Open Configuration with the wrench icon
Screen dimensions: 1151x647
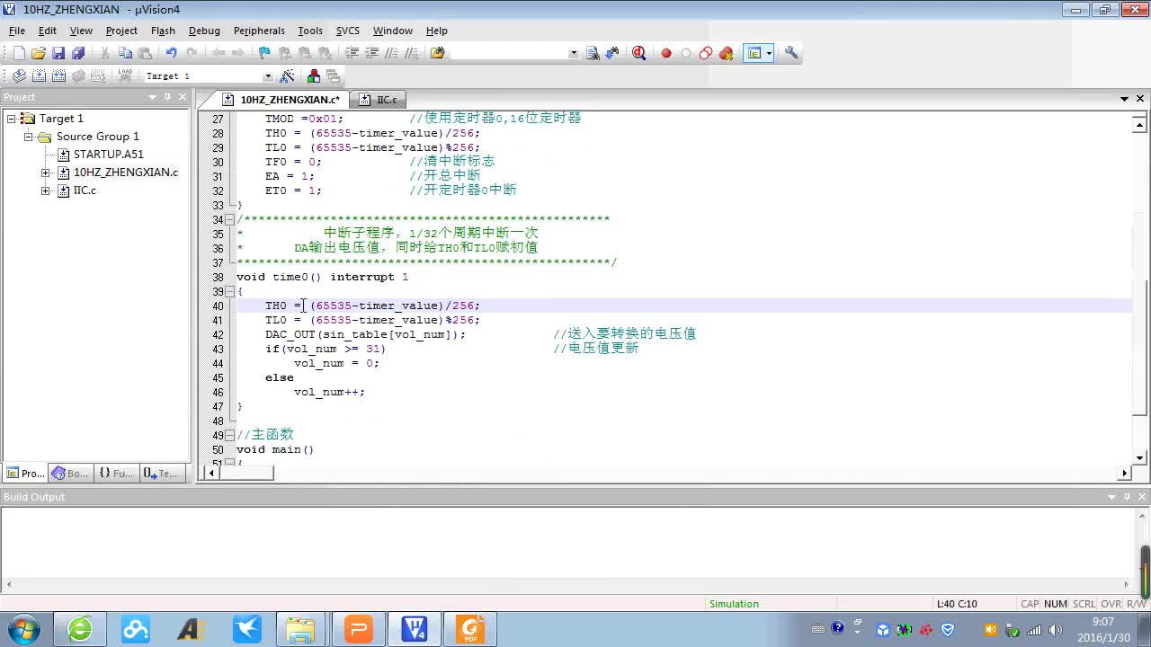[x=791, y=53]
